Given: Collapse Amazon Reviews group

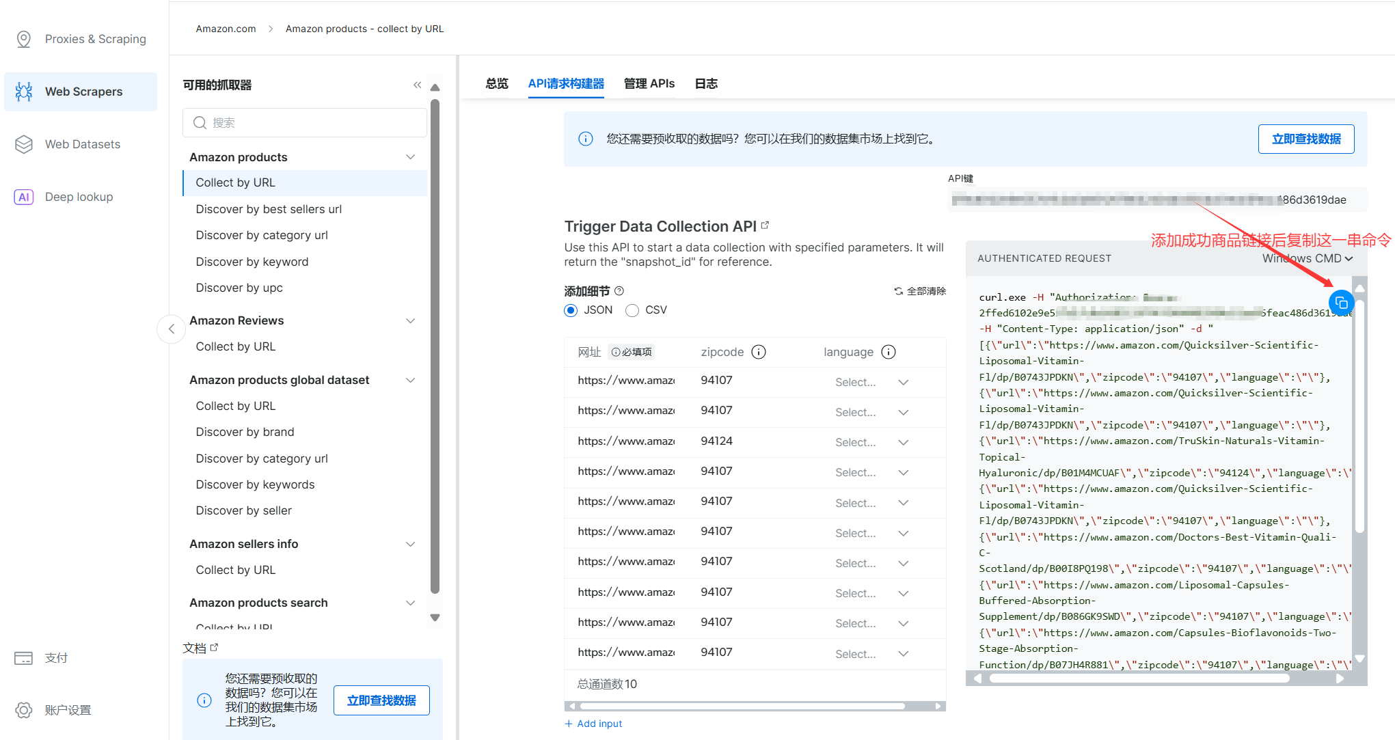Looking at the screenshot, I should pos(410,320).
